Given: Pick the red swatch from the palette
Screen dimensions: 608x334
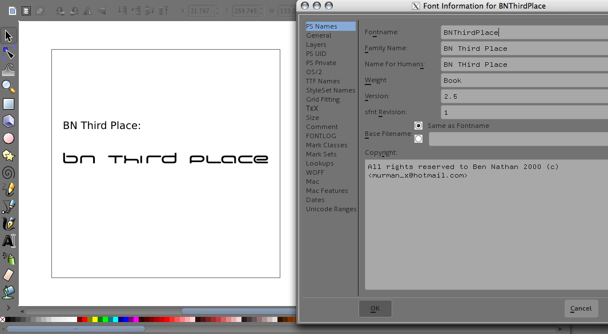Looking at the screenshot, I should coord(85,319).
